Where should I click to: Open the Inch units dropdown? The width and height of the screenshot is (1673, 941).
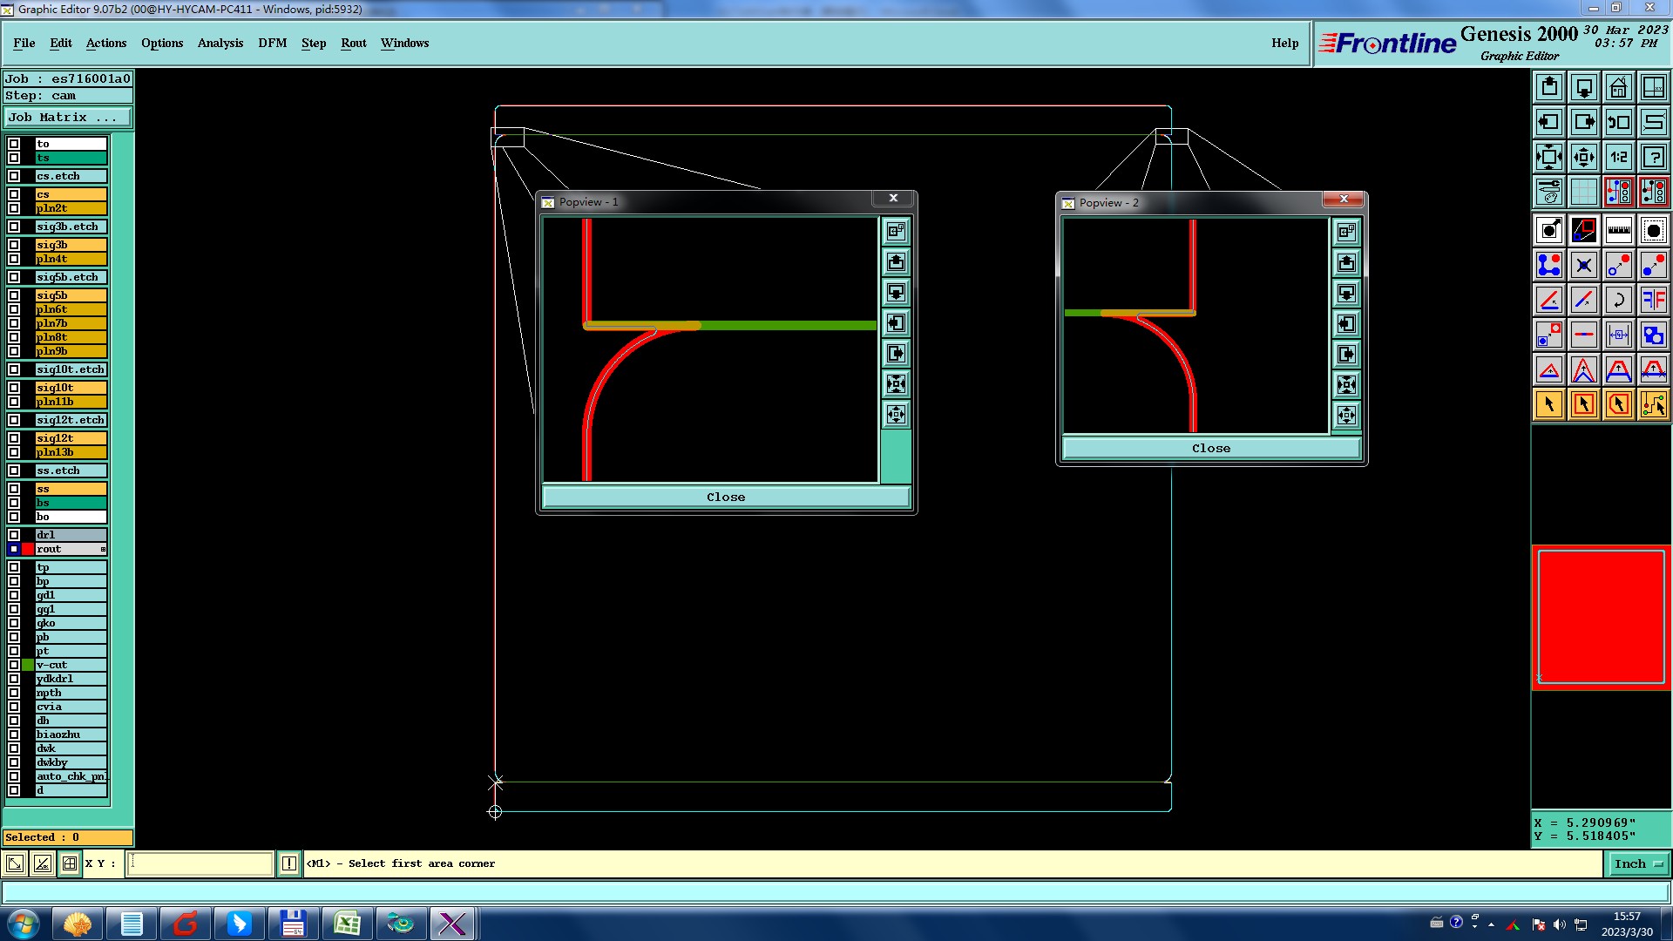click(x=1638, y=863)
